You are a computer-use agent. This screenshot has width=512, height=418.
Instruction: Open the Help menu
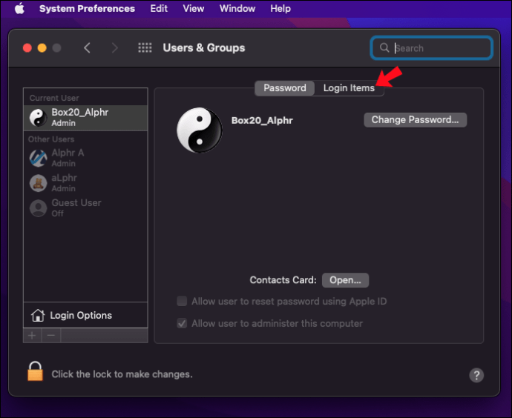pyautogui.click(x=280, y=8)
